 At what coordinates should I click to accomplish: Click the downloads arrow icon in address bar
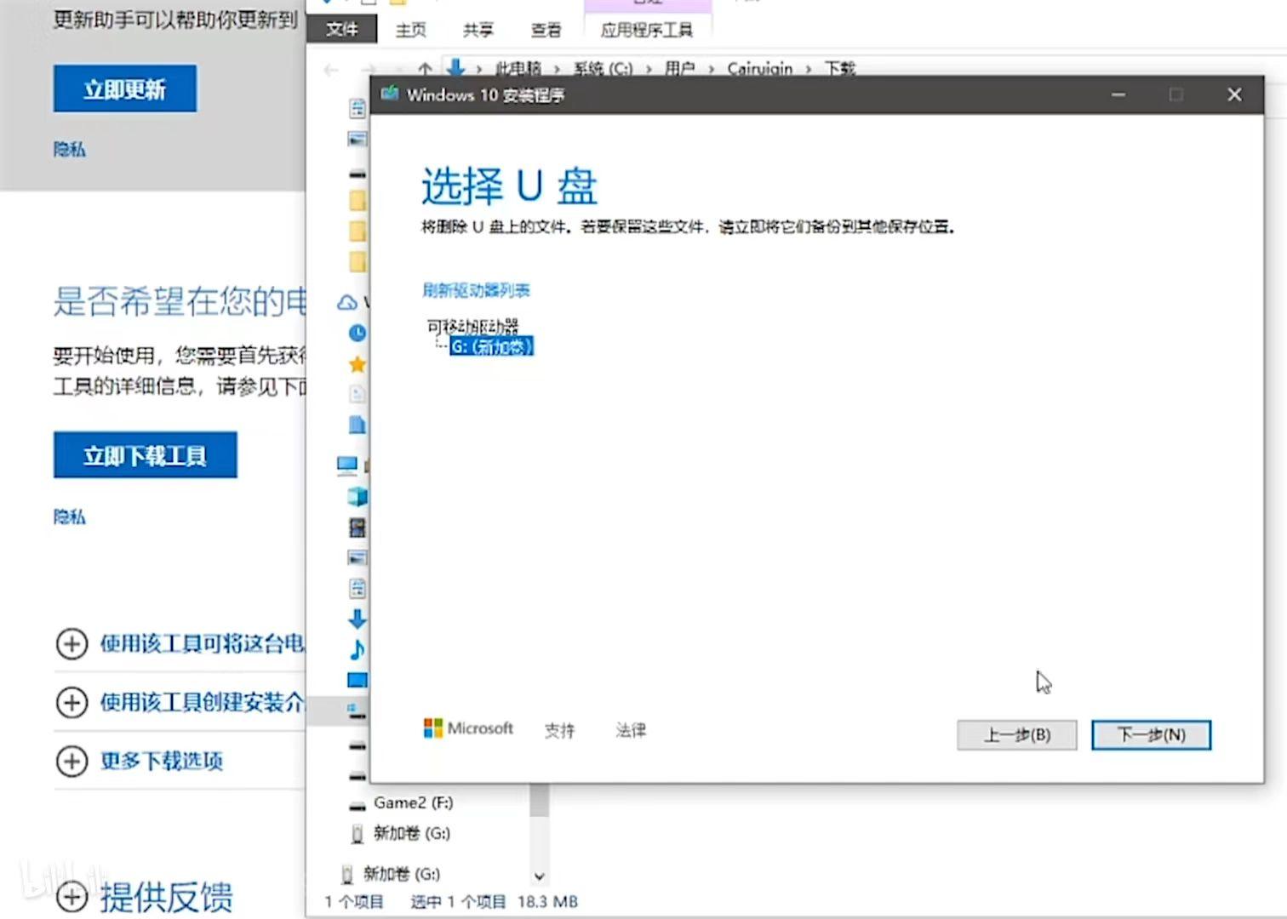point(455,68)
